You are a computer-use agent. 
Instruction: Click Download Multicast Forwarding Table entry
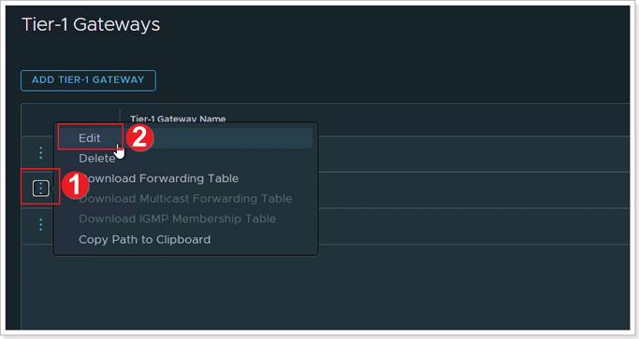[x=185, y=199]
